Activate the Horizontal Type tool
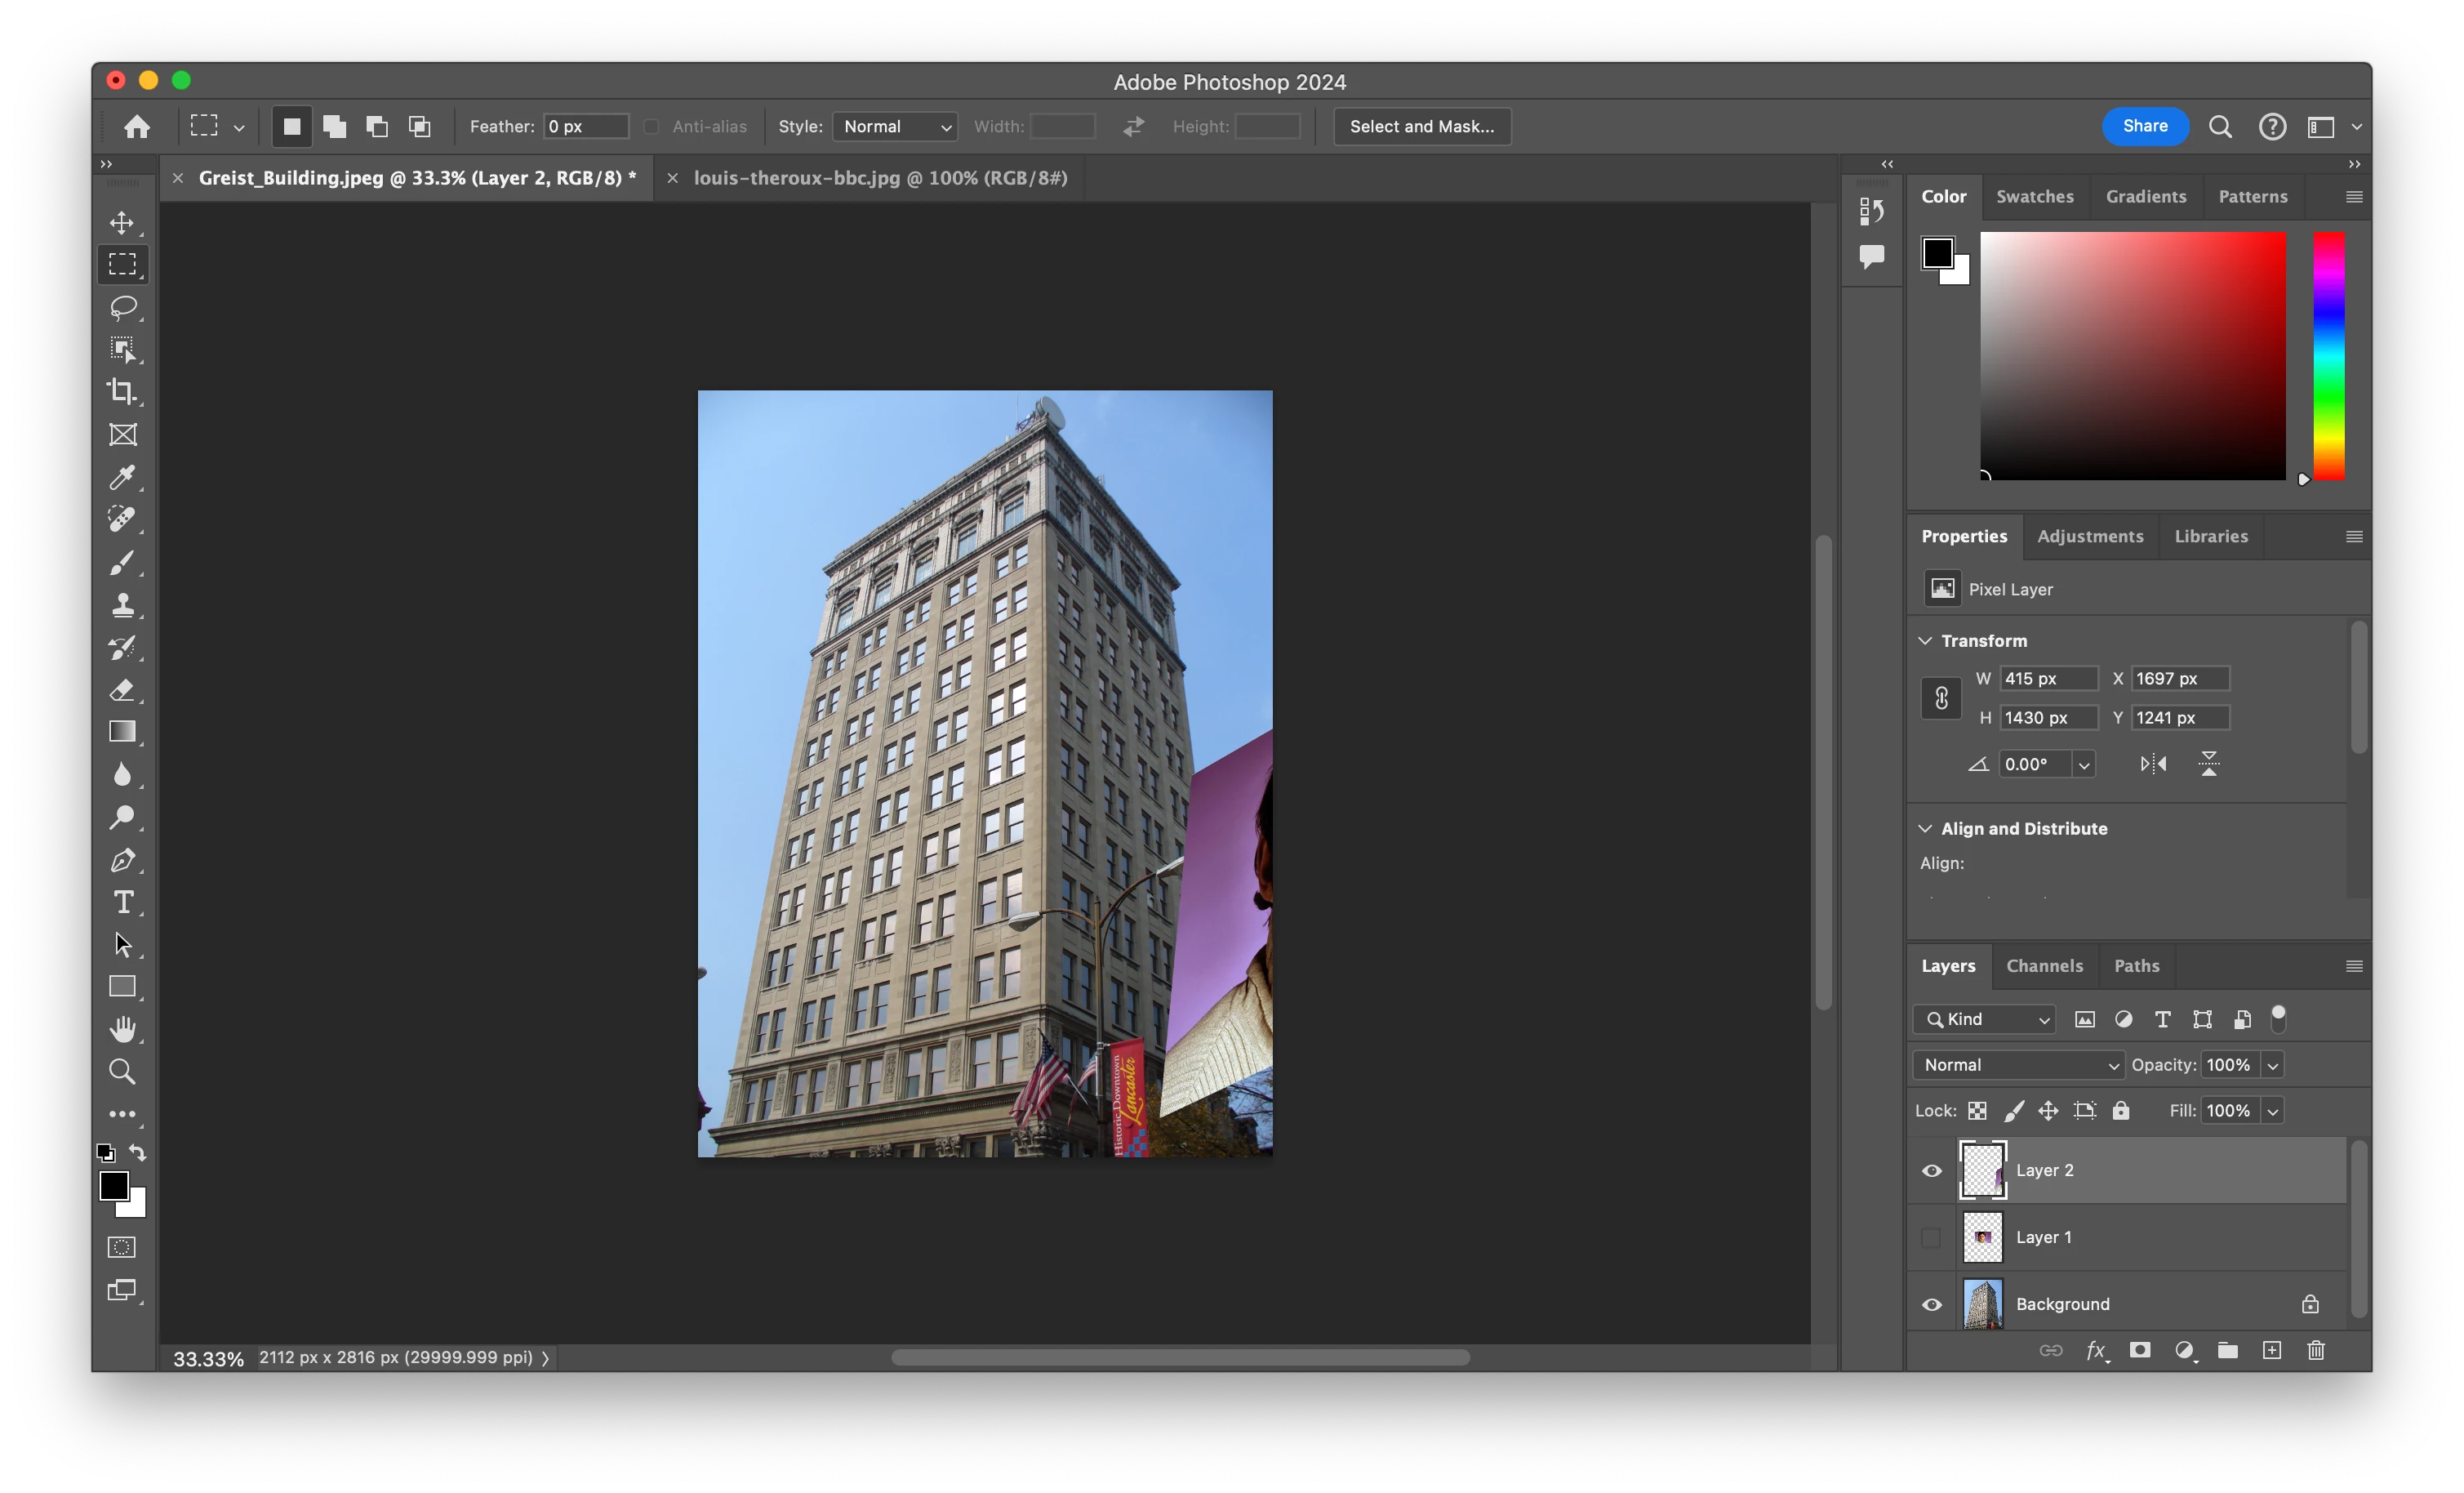The height and width of the screenshot is (1493, 2464). tap(123, 902)
